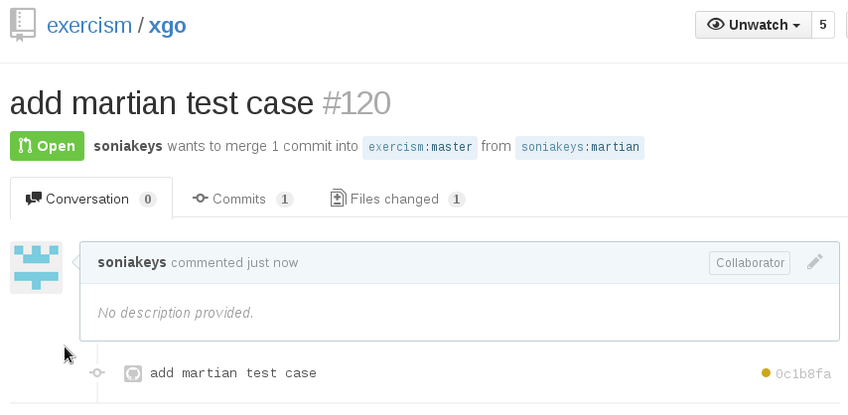Open commit hash 0c1b8fa
This screenshot has height=415, width=848.
tap(803, 374)
